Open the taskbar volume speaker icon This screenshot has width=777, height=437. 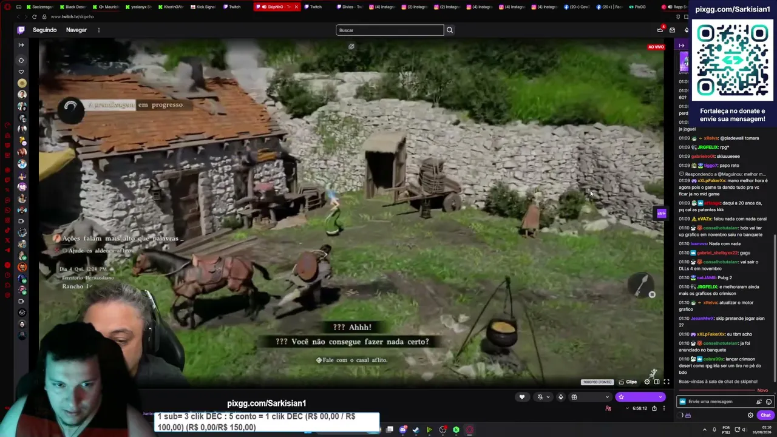[x=745, y=430]
